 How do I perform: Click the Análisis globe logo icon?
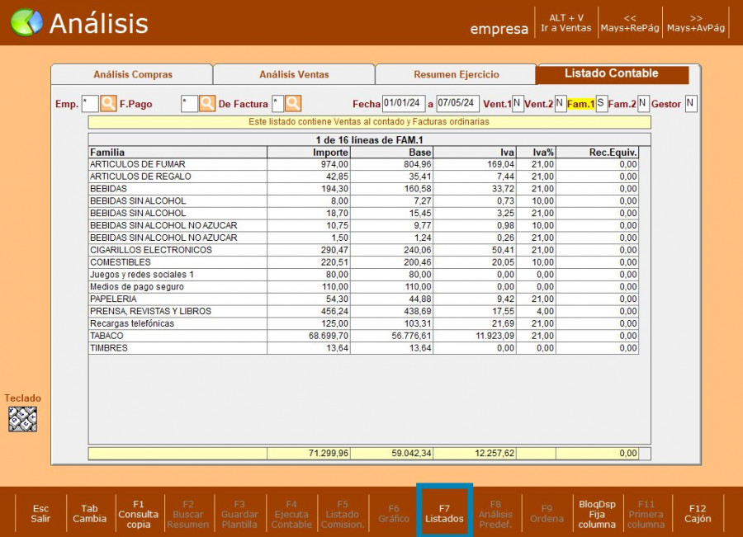26,22
